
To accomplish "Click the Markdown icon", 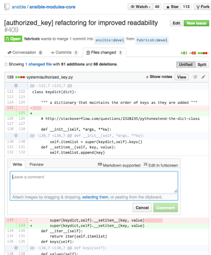I will click(x=100, y=164).
